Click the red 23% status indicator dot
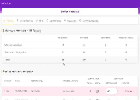 point(131,91)
